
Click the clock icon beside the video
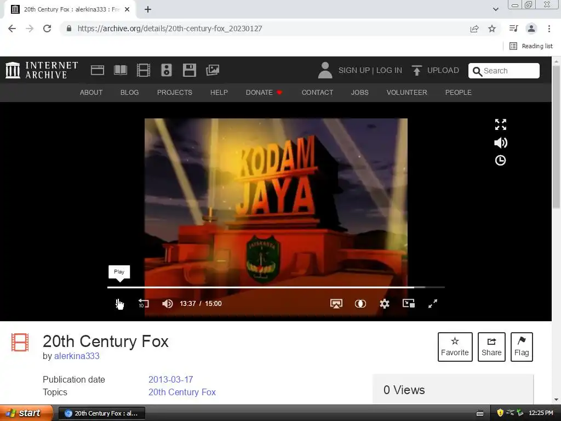pyautogui.click(x=500, y=161)
